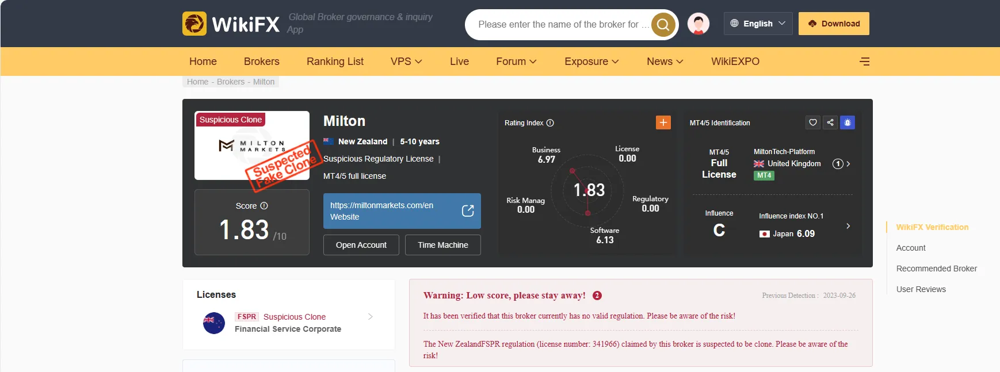Click the Software 6.13 rating

605,235
